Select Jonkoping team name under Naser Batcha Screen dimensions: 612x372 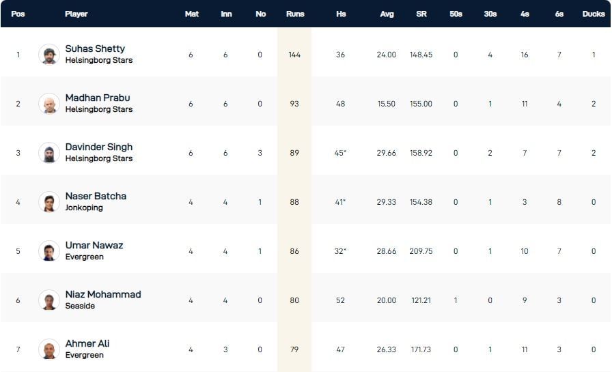[84, 208]
